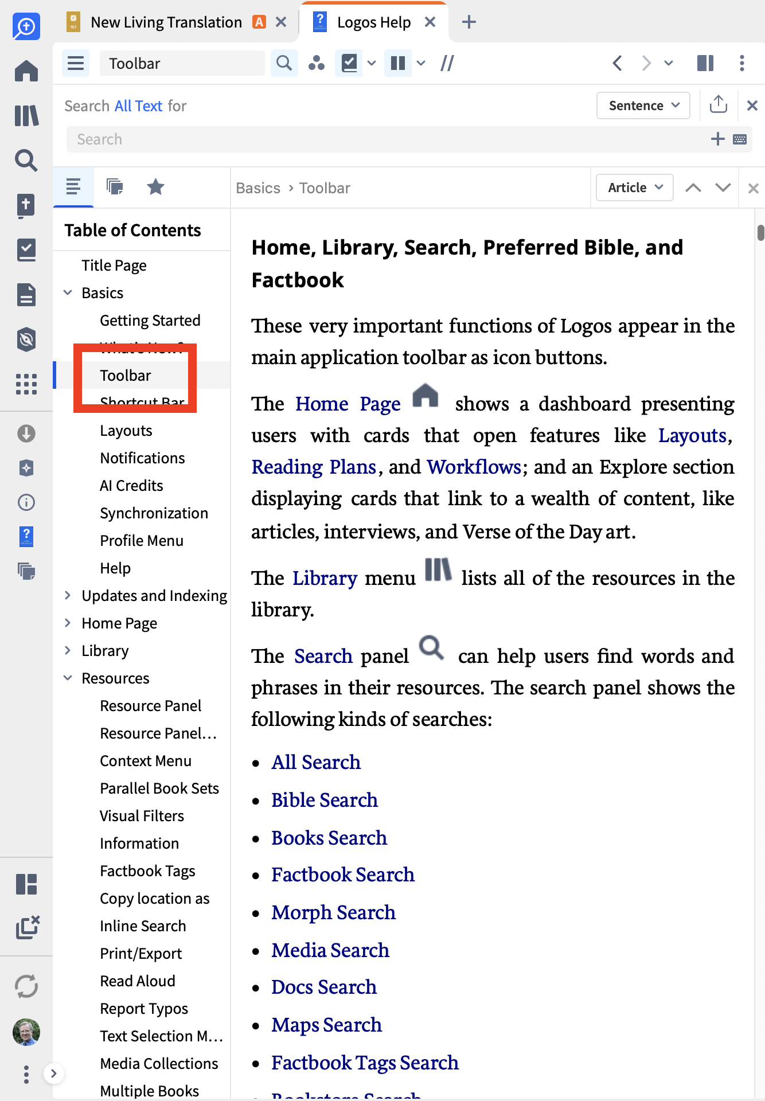Screen dimensions: 765x1101
Task: Click the download arrow shortcut icon
Action: (x=26, y=434)
